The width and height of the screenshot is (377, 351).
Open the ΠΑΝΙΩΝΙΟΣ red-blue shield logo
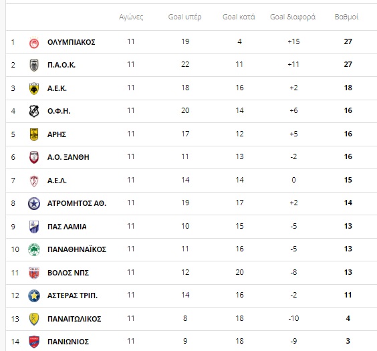point(34,342)
